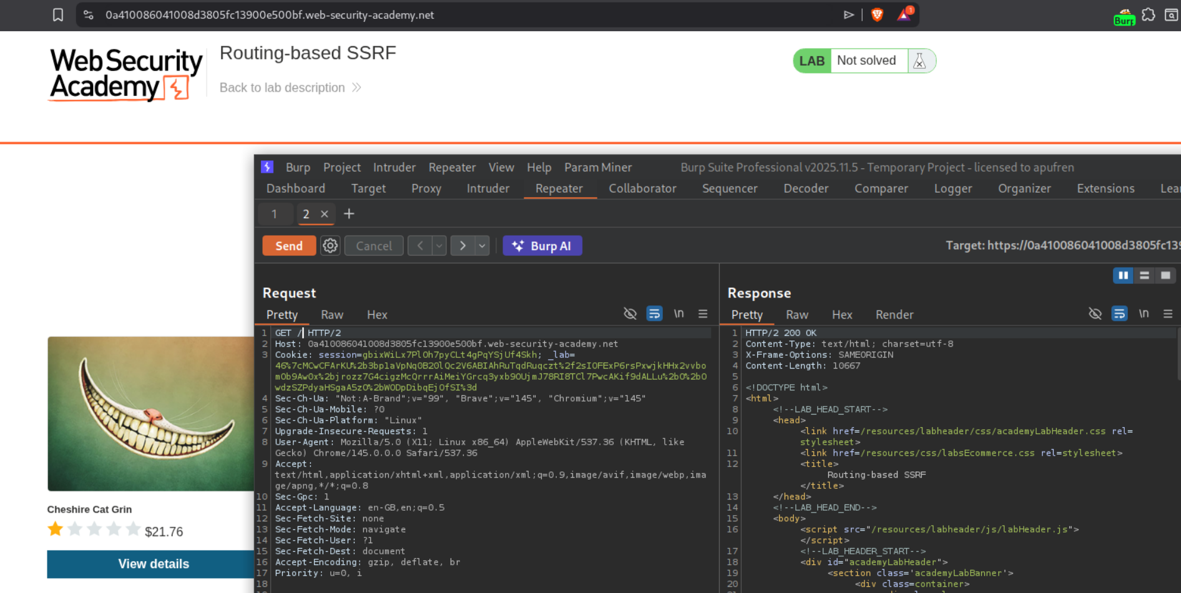This screenshot has width=1181, height=593.
Task: Open the Param Miner menu
Action: tap(597, 167)
